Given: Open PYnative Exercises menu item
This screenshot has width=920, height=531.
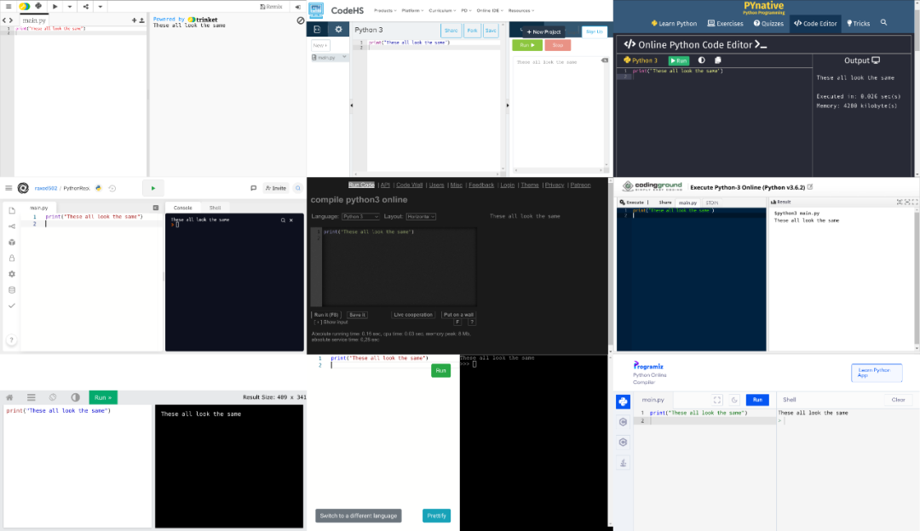Looking at the screenshot, I should click(725, 24).
